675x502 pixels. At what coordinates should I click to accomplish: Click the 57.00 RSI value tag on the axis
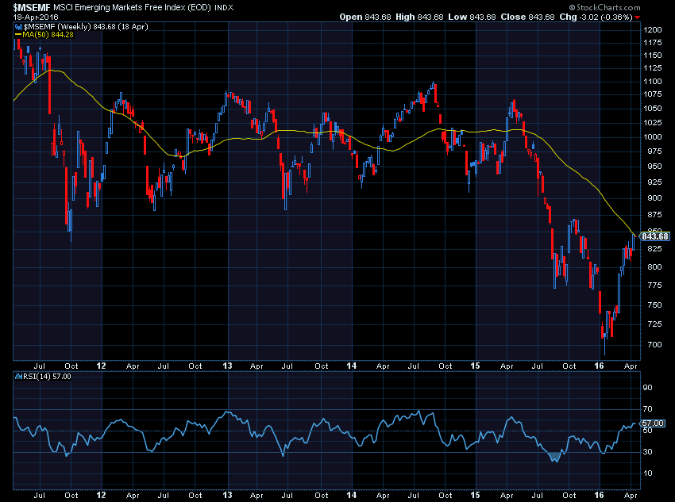(653, 423)
